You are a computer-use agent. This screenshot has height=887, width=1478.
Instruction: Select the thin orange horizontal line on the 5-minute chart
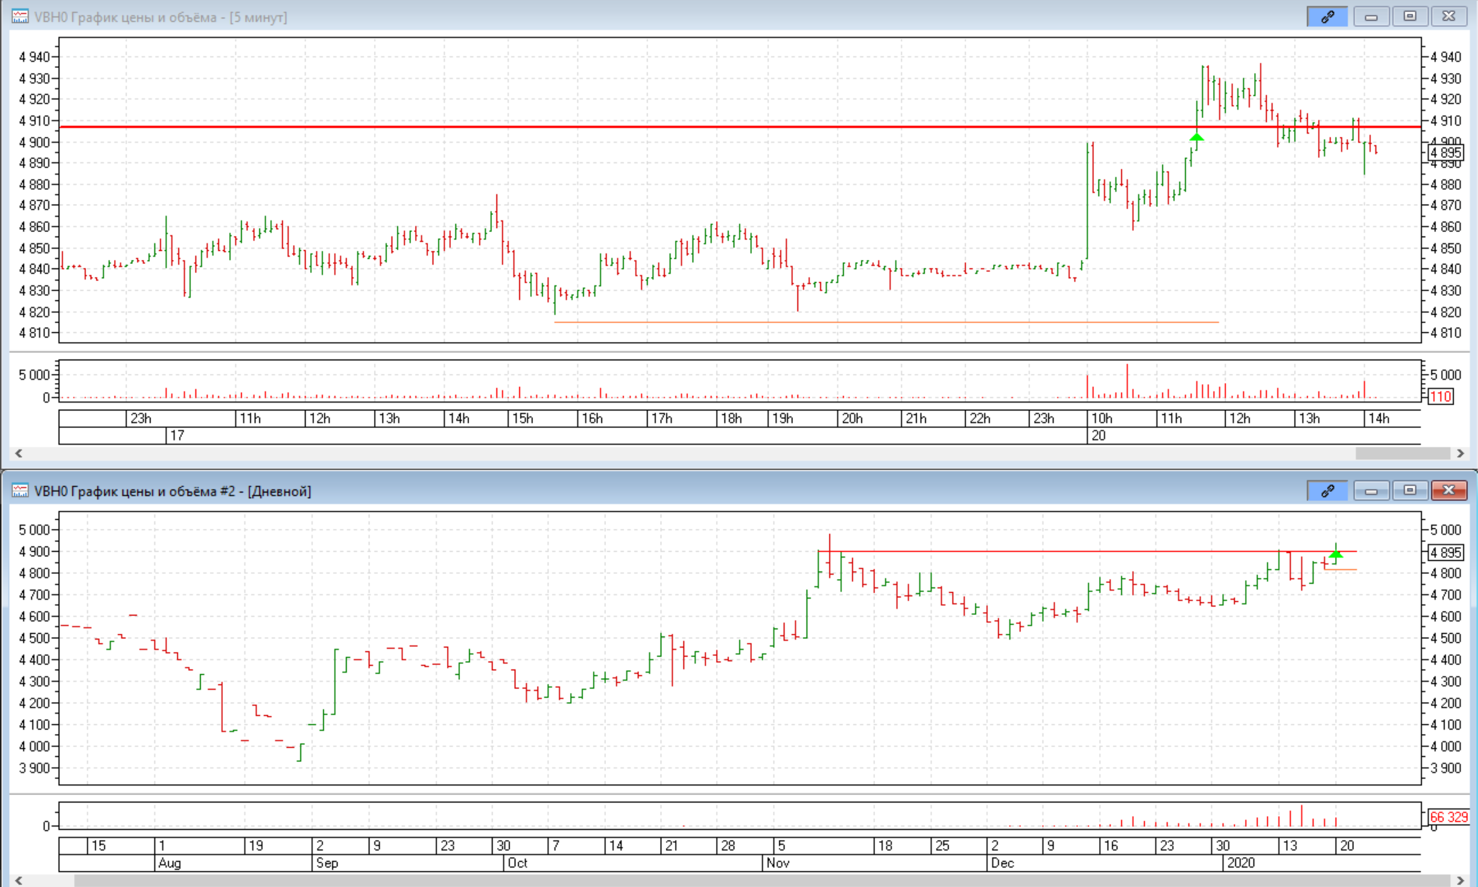(886, 322)
